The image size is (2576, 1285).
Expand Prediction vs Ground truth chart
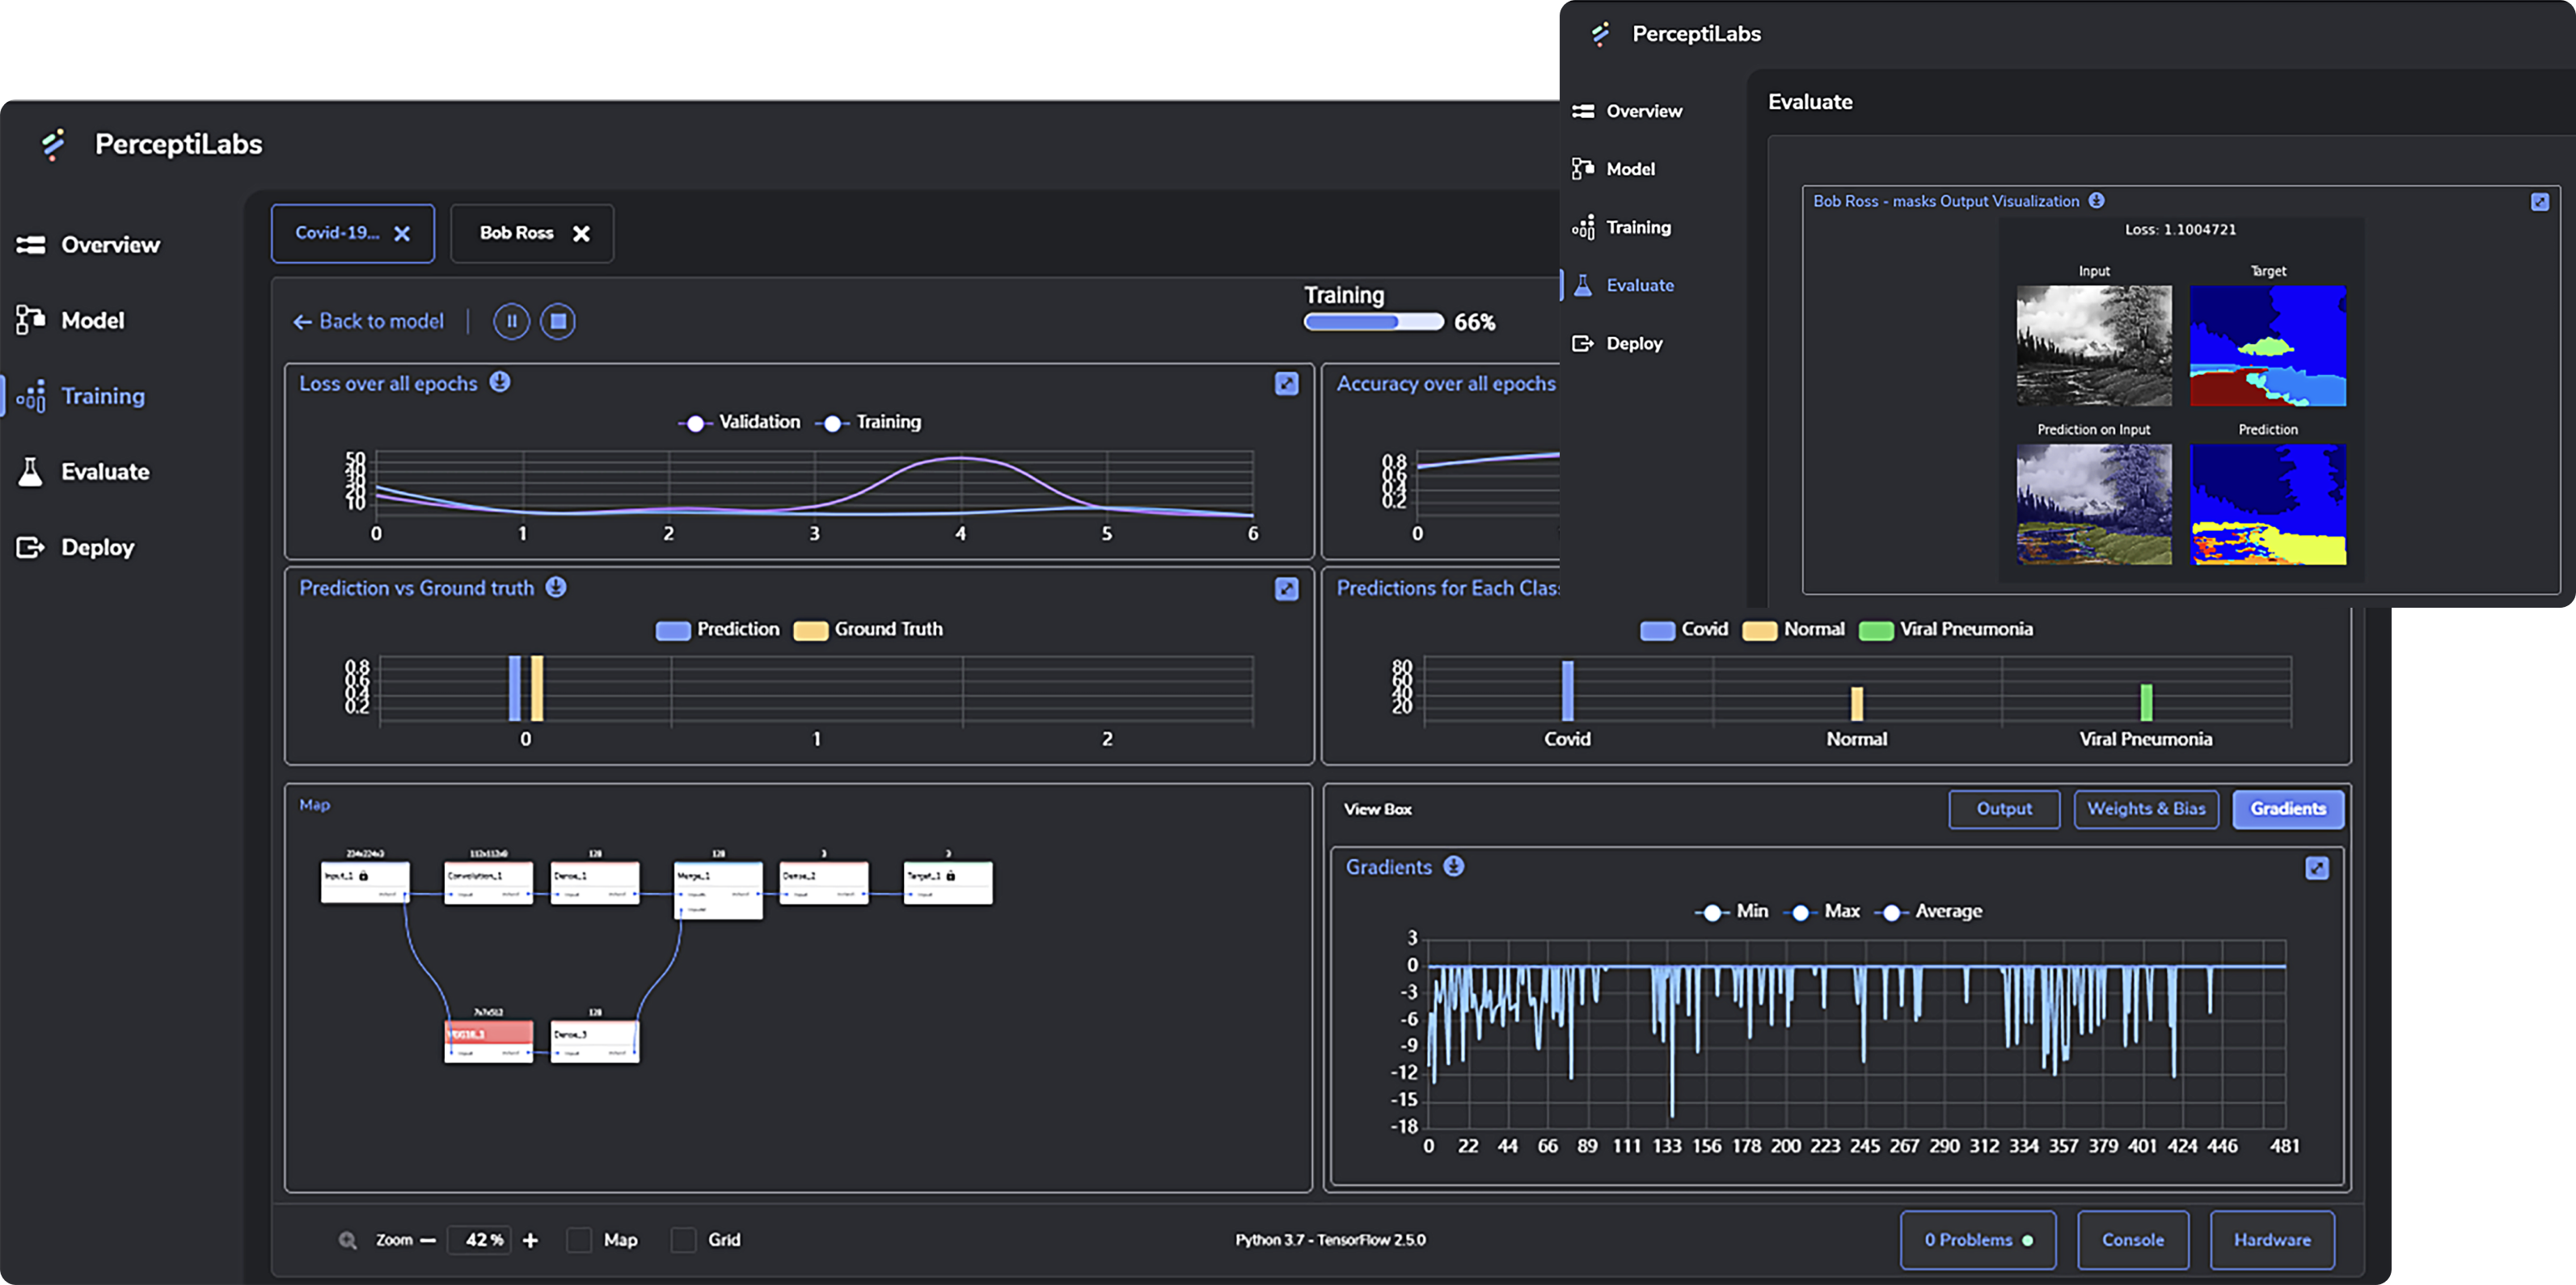[x=1286, y=588]
